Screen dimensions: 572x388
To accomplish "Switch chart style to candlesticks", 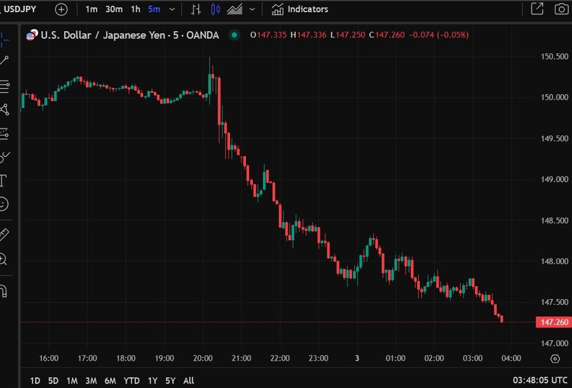I will [215, 10].
